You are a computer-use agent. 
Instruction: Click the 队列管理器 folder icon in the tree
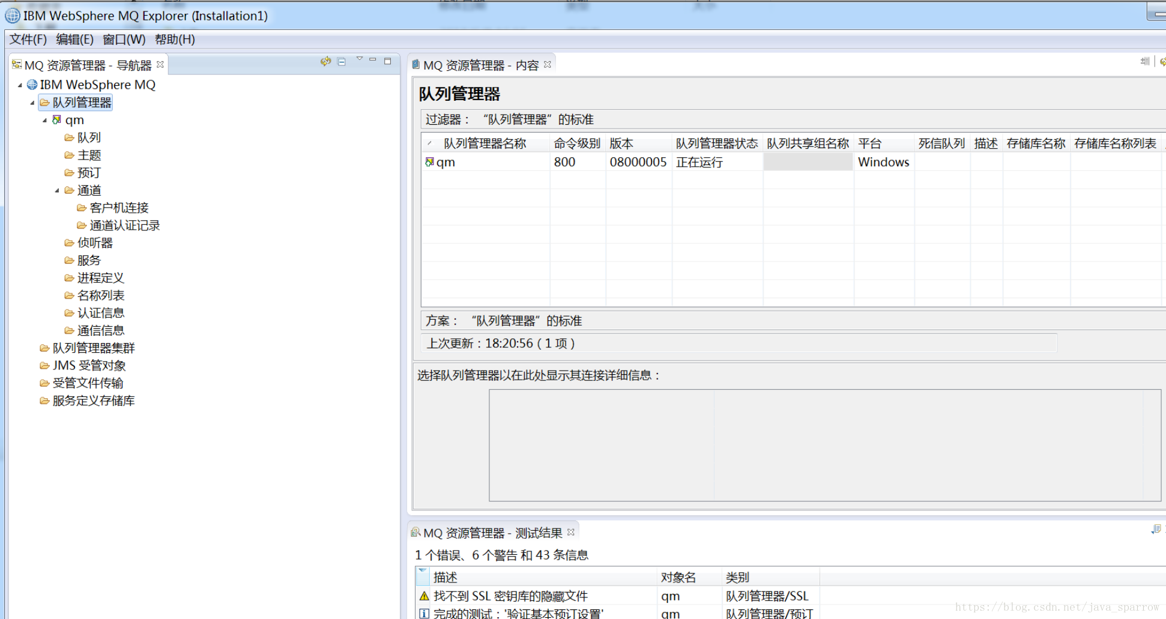click(44, 103)
